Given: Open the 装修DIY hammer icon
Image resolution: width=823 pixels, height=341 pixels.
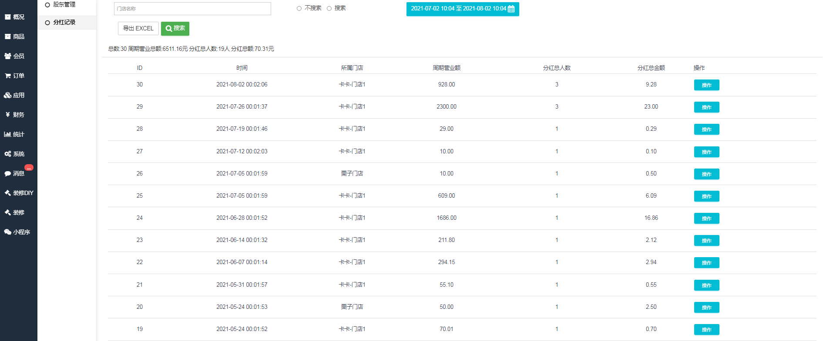Looking at the screenshot, I should point(7,193).
